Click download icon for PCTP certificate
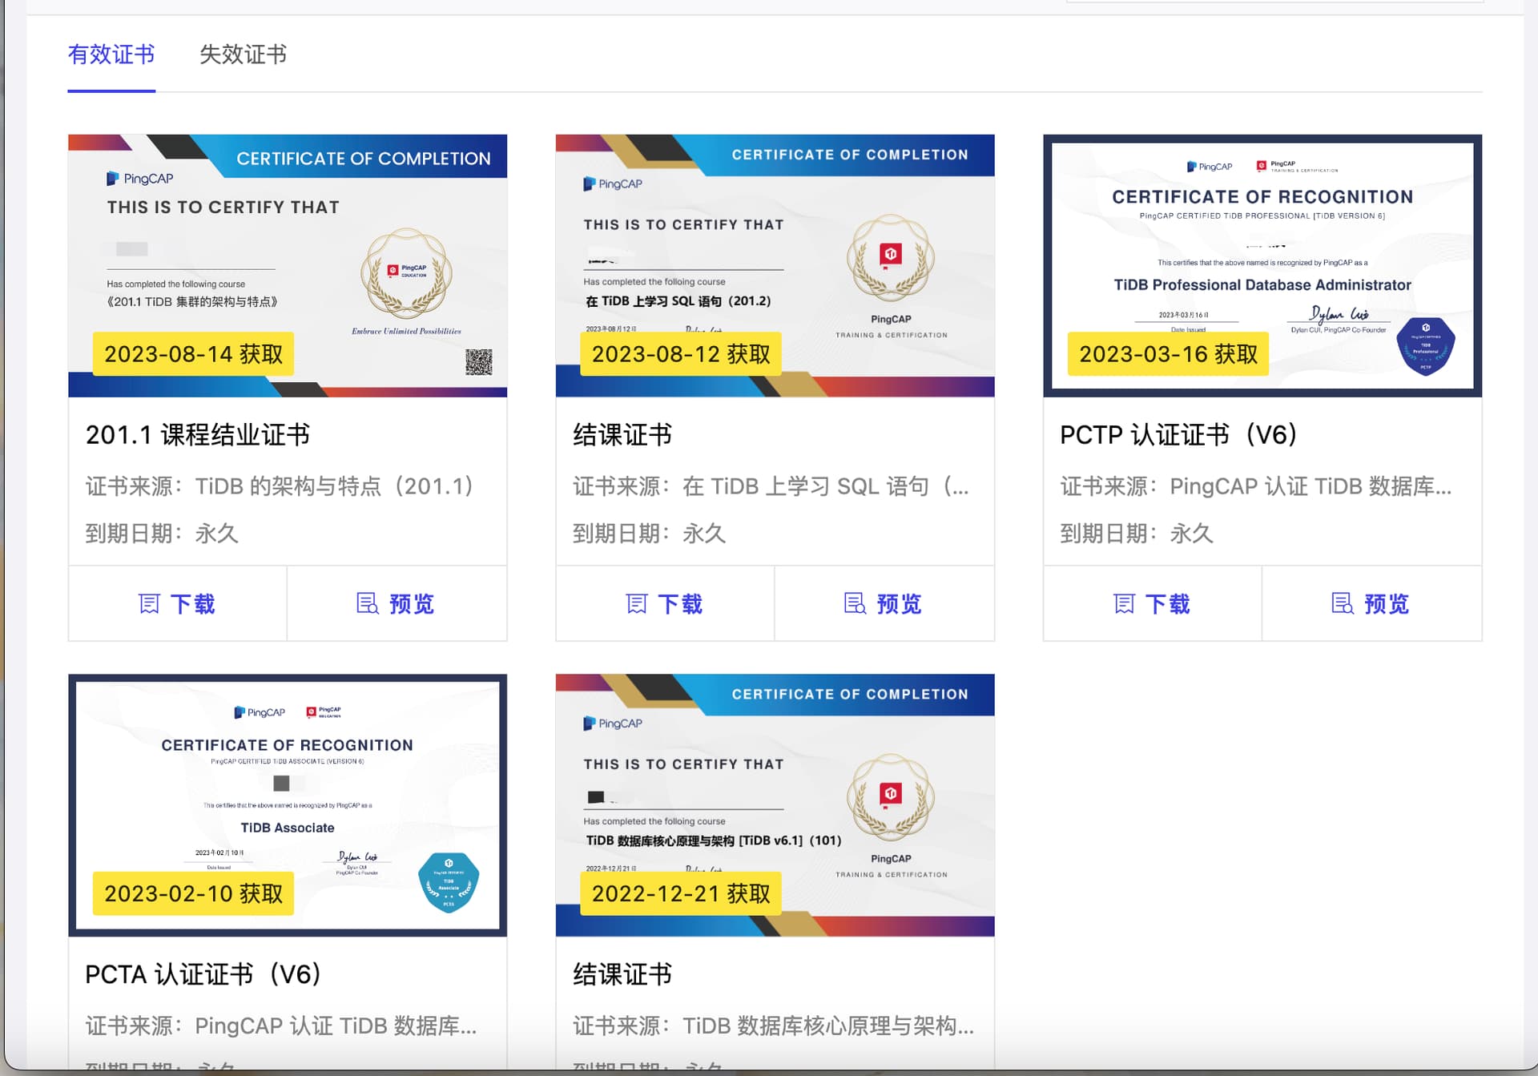Image resolution: width=1538 pixels, height=1076 pixels. (1125, 604)
